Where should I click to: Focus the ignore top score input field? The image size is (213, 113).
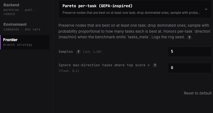[190, 68]
